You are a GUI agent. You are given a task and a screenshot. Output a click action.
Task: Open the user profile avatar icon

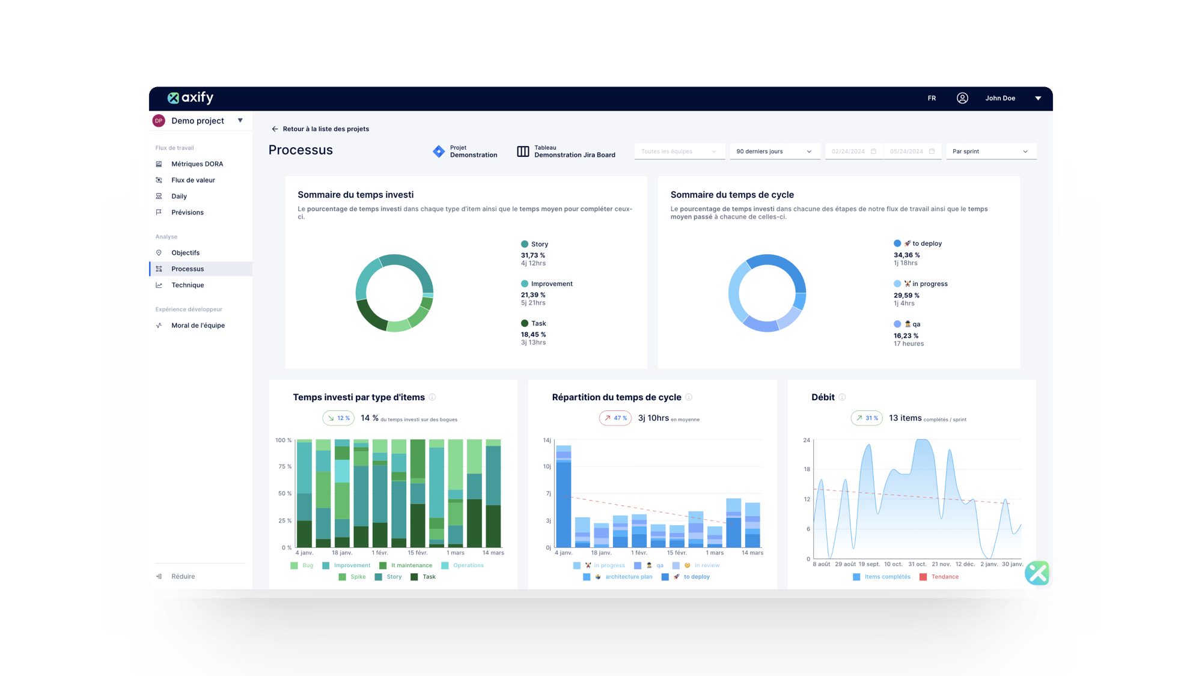[x=962, y=98]
